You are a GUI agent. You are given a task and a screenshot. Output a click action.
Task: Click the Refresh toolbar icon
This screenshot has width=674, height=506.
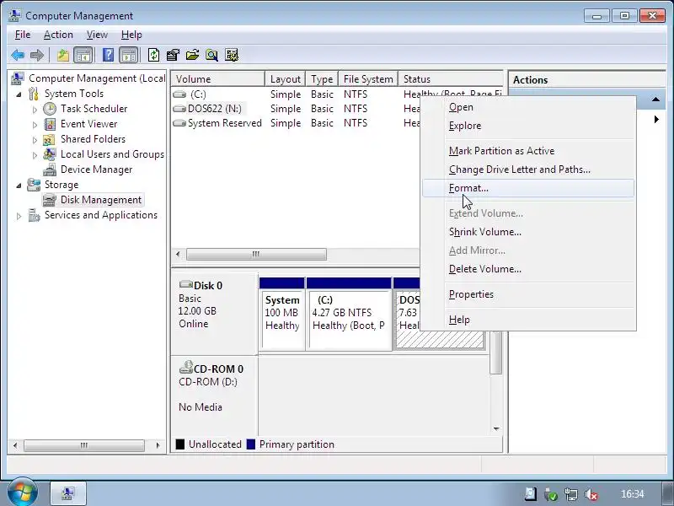tap(153, 55)
